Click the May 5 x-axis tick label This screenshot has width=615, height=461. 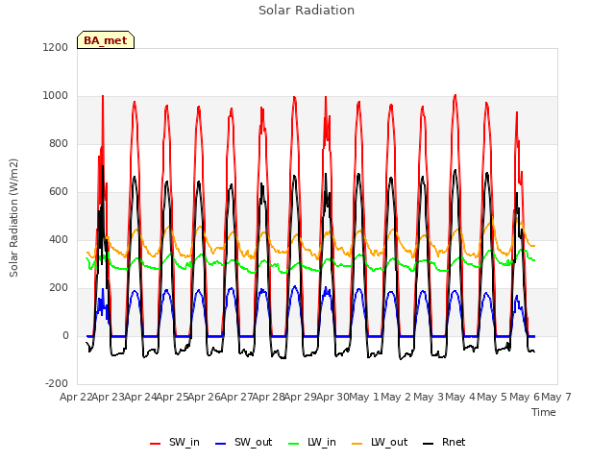click(492, 397)
